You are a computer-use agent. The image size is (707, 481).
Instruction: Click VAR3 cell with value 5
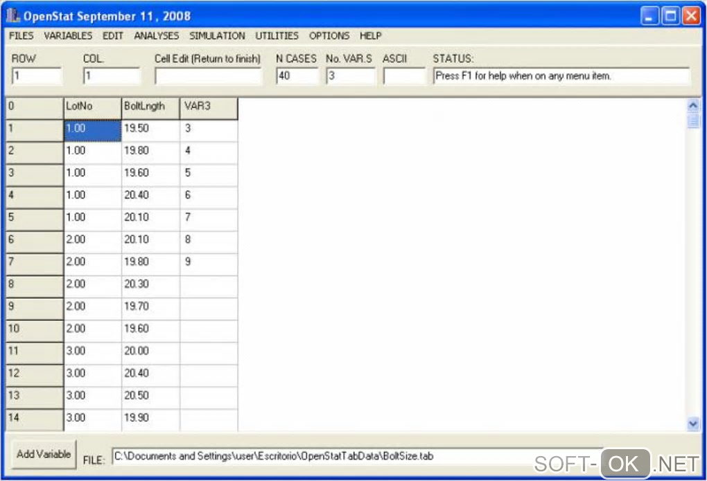[209, 175]
